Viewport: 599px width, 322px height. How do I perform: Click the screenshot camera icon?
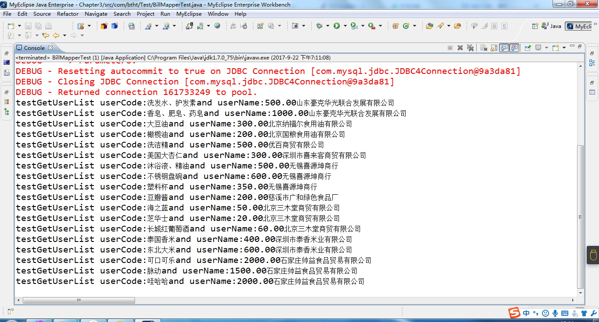(295, 26)
